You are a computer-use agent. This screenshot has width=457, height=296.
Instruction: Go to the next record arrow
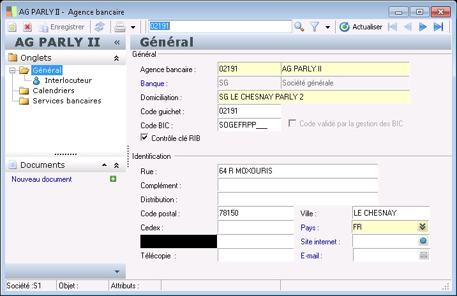click(423, 27)
